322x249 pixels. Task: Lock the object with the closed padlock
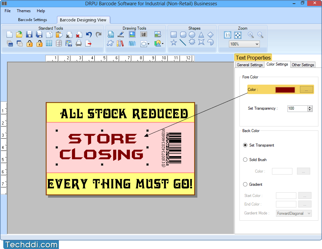click(x=29, y=43)
